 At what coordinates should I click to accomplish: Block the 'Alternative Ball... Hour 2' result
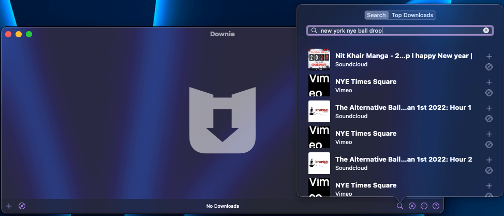pyautogui.click(x=489, y=170)
